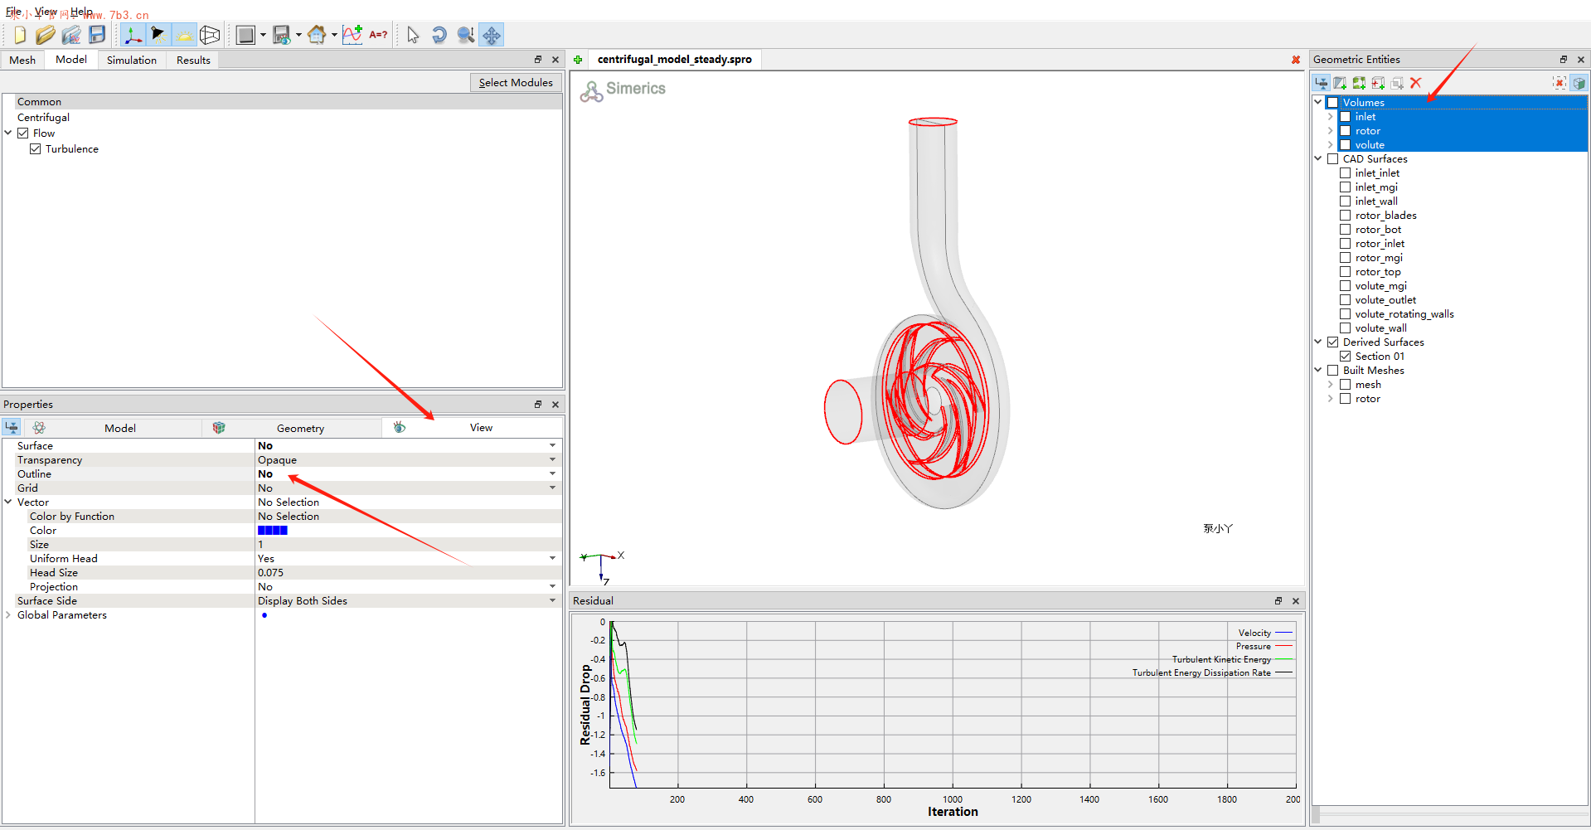Viewport: 1591px width, 830px height.
Task: Expand the Global Parameters group
Action: (8, 615)
